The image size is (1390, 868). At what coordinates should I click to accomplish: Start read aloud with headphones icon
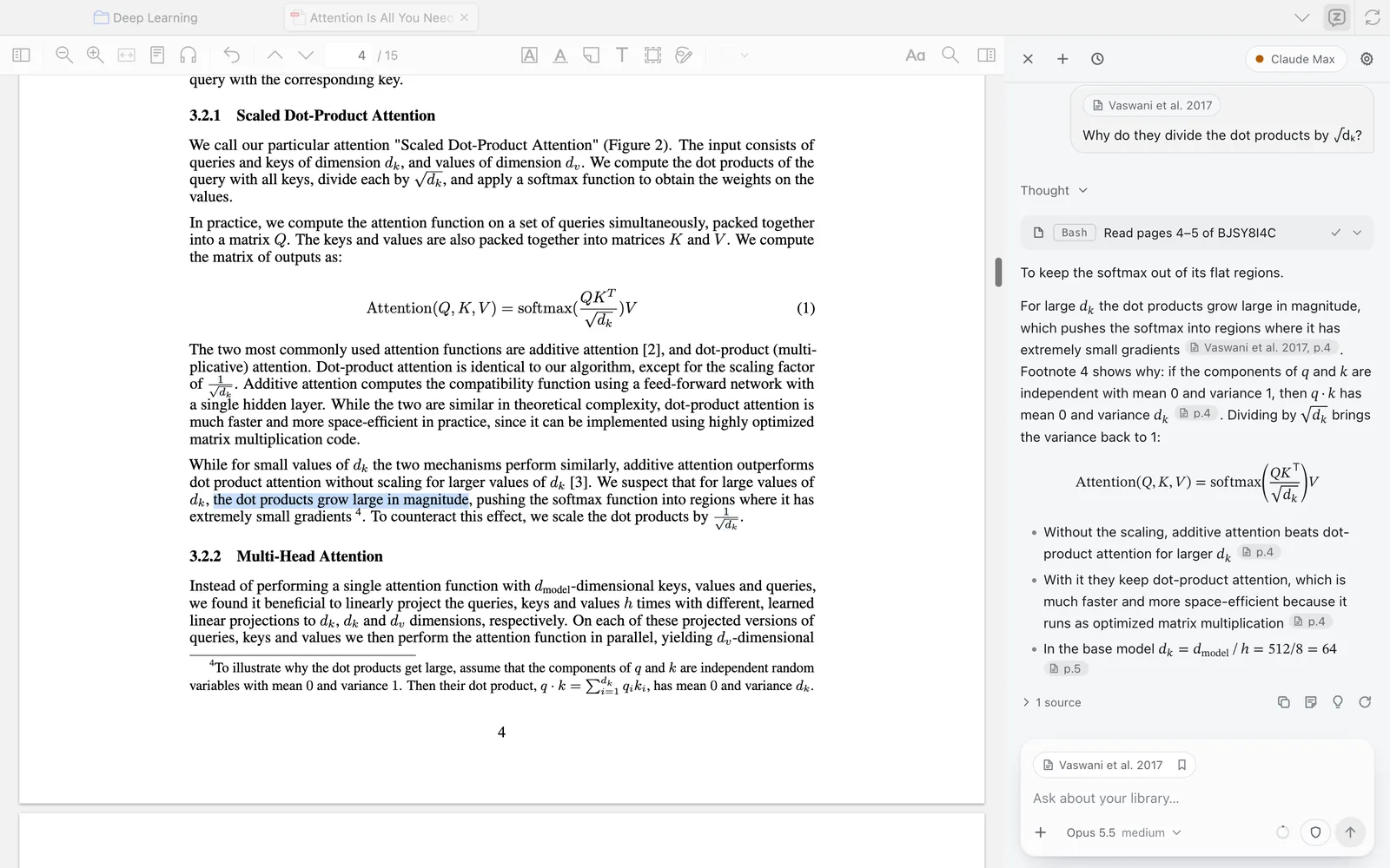(188, 56)
